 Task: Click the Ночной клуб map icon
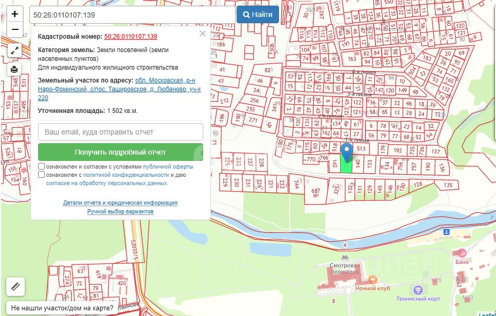click(373, 279)
